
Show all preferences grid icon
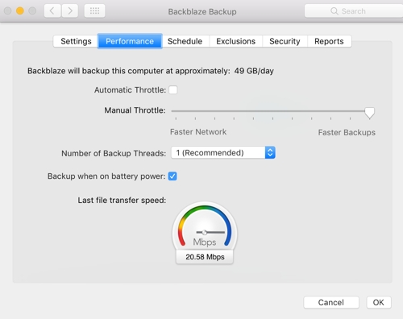point(94,11)
